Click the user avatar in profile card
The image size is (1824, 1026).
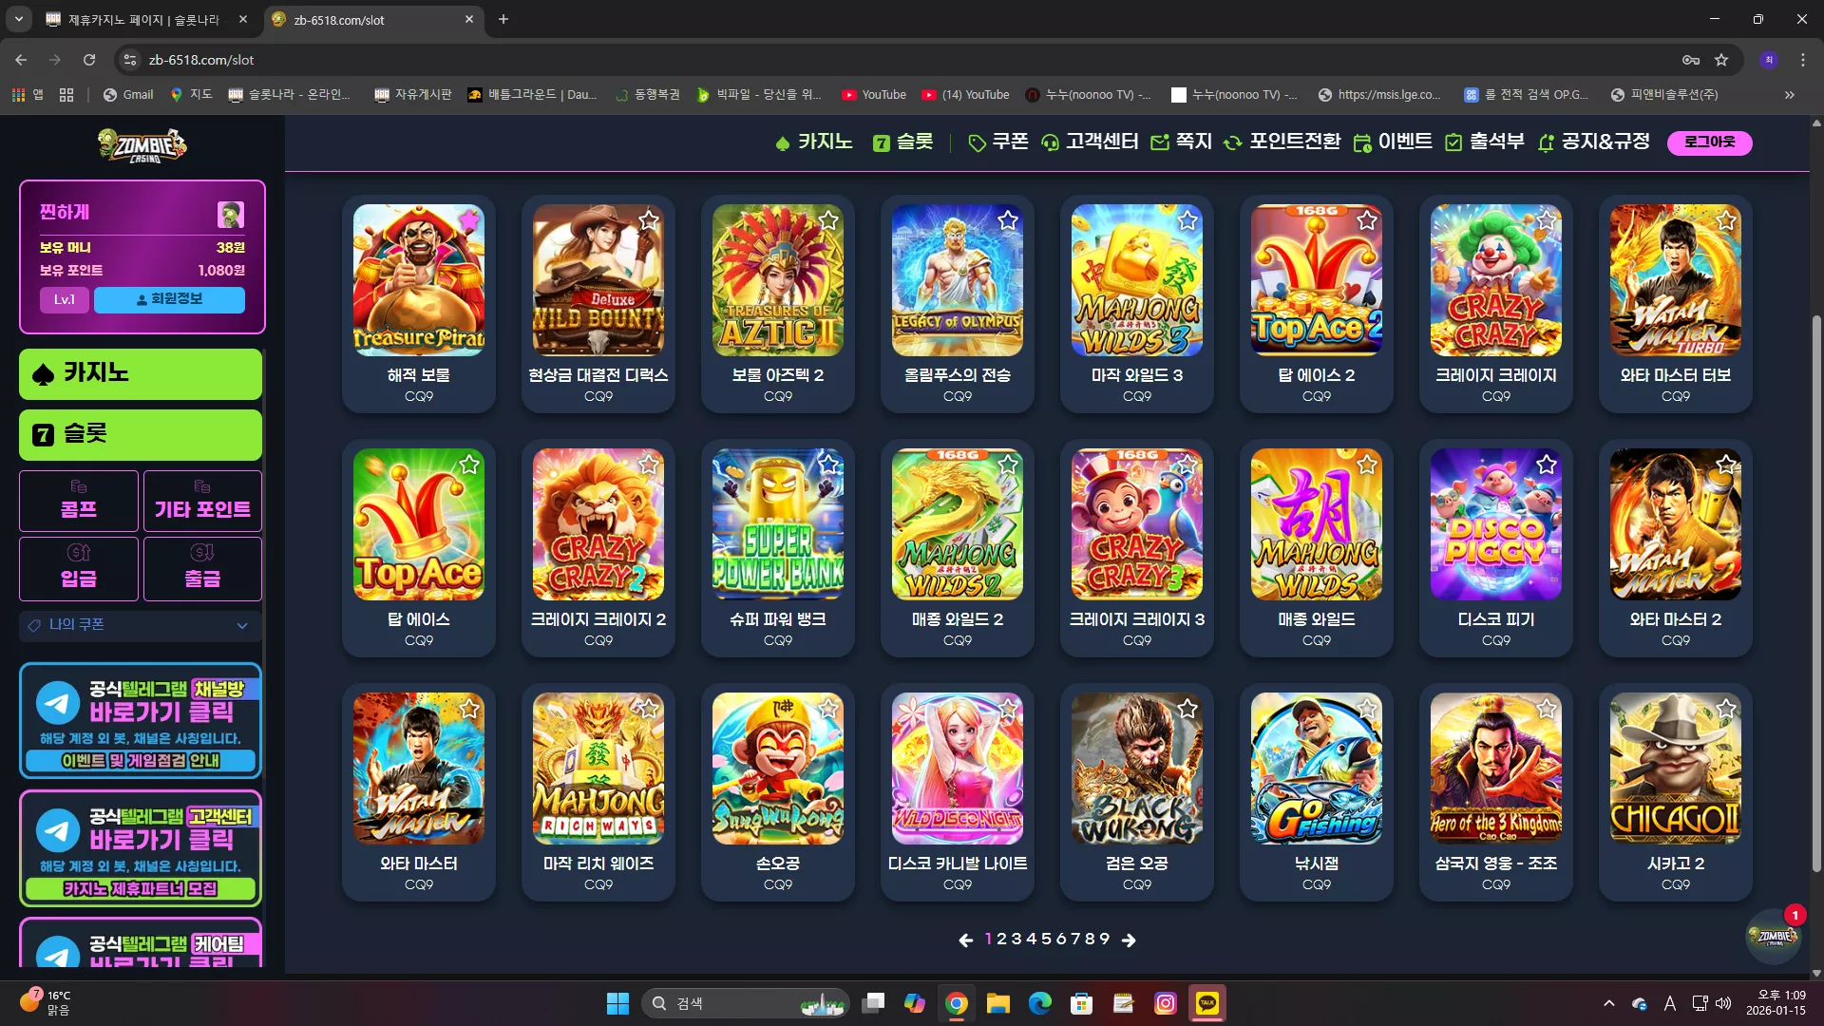click(x=230, y=214)
